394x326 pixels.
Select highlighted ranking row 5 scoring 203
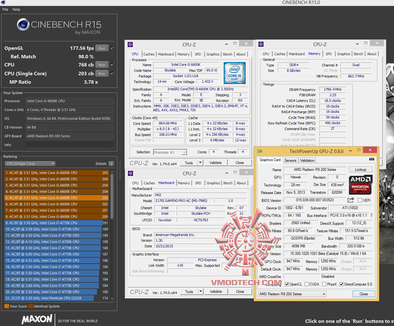[56, 198]
